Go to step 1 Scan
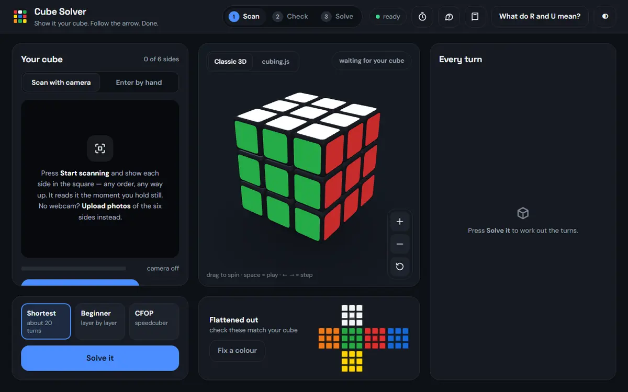The height and width of the screenshot is (392, 628). click(x=244, y=17)
